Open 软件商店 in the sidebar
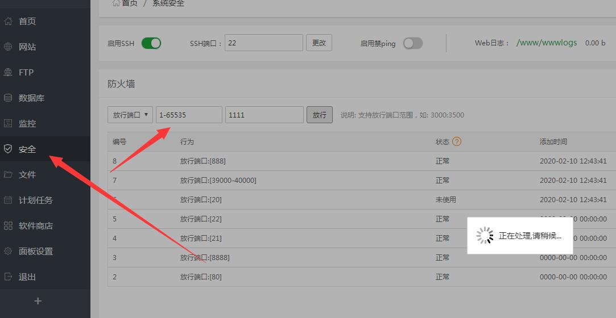The height and width of the screenshot is (318, 616). click(x=35, y=226)
